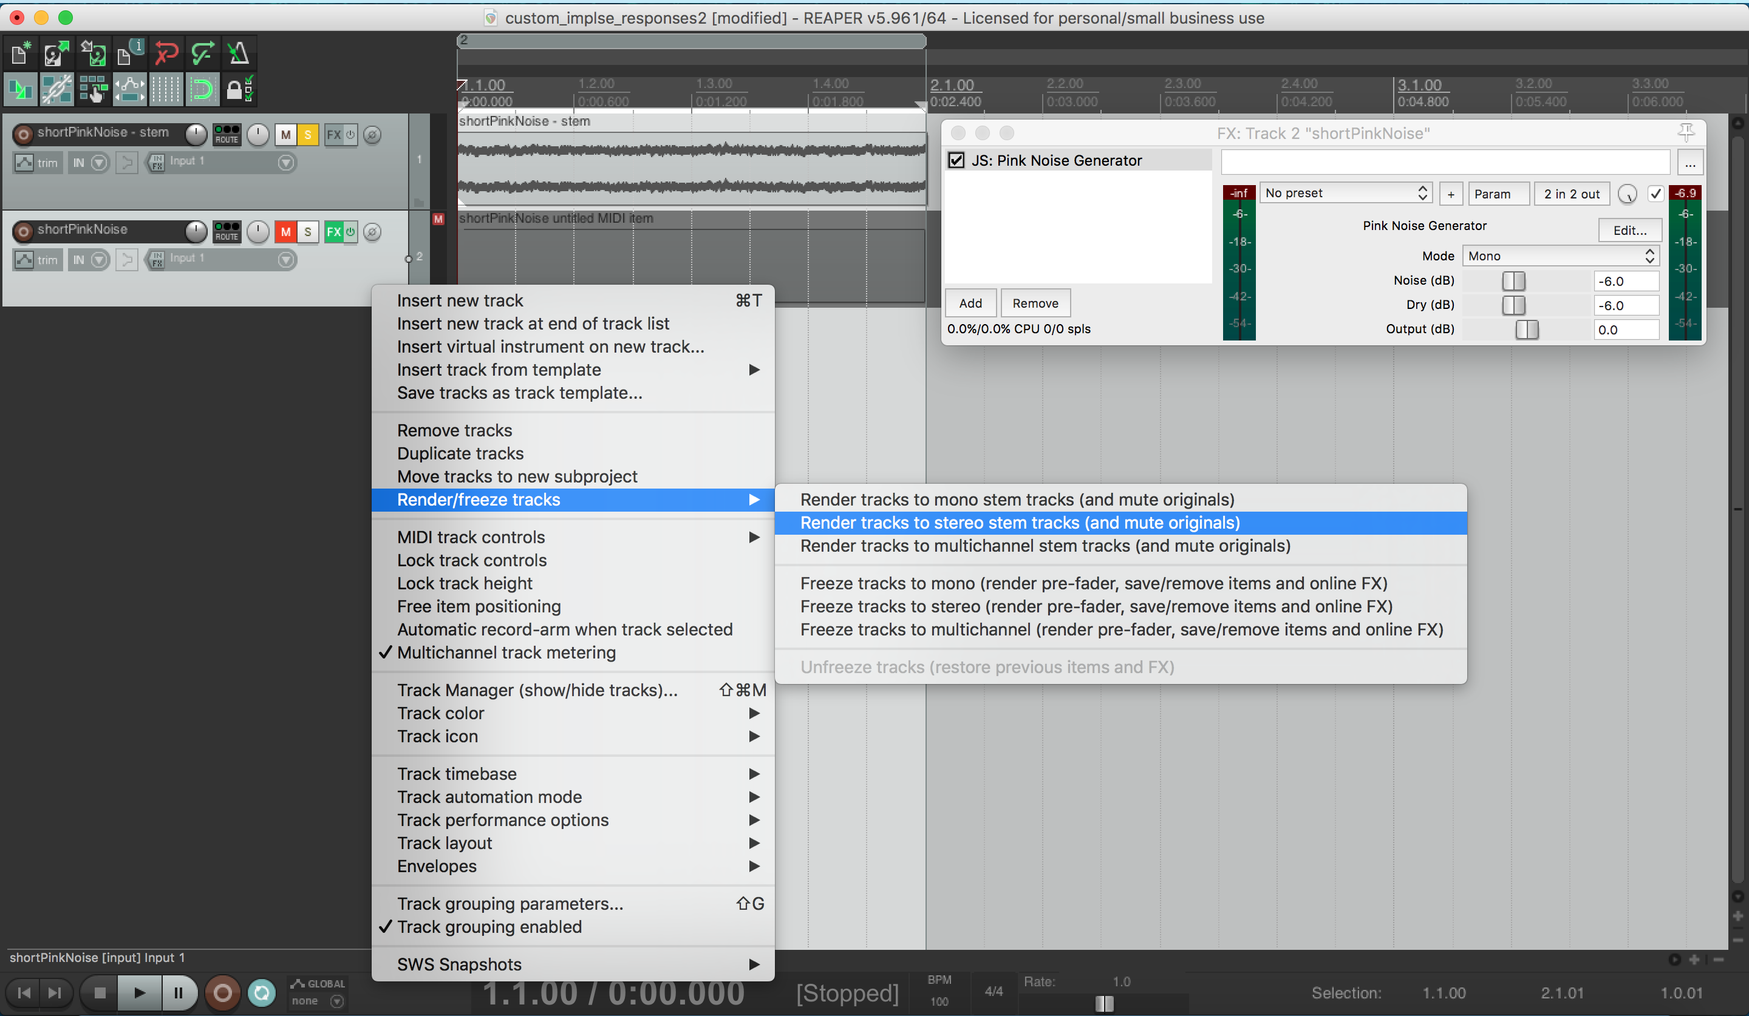Click the transport Pause button

click(179, 993)
